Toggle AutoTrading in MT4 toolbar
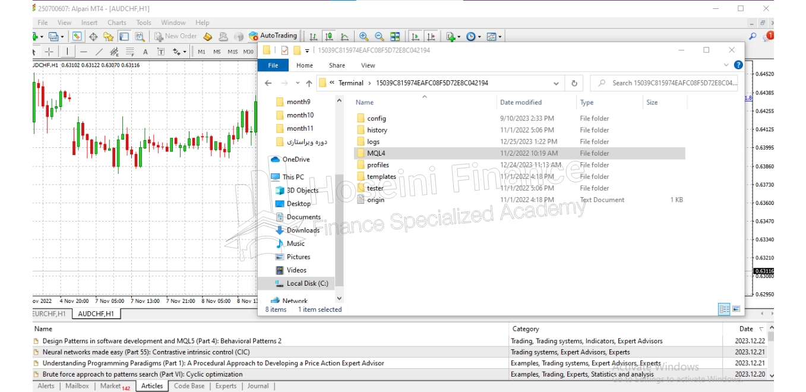806x392 pixels. pos(273,36)
